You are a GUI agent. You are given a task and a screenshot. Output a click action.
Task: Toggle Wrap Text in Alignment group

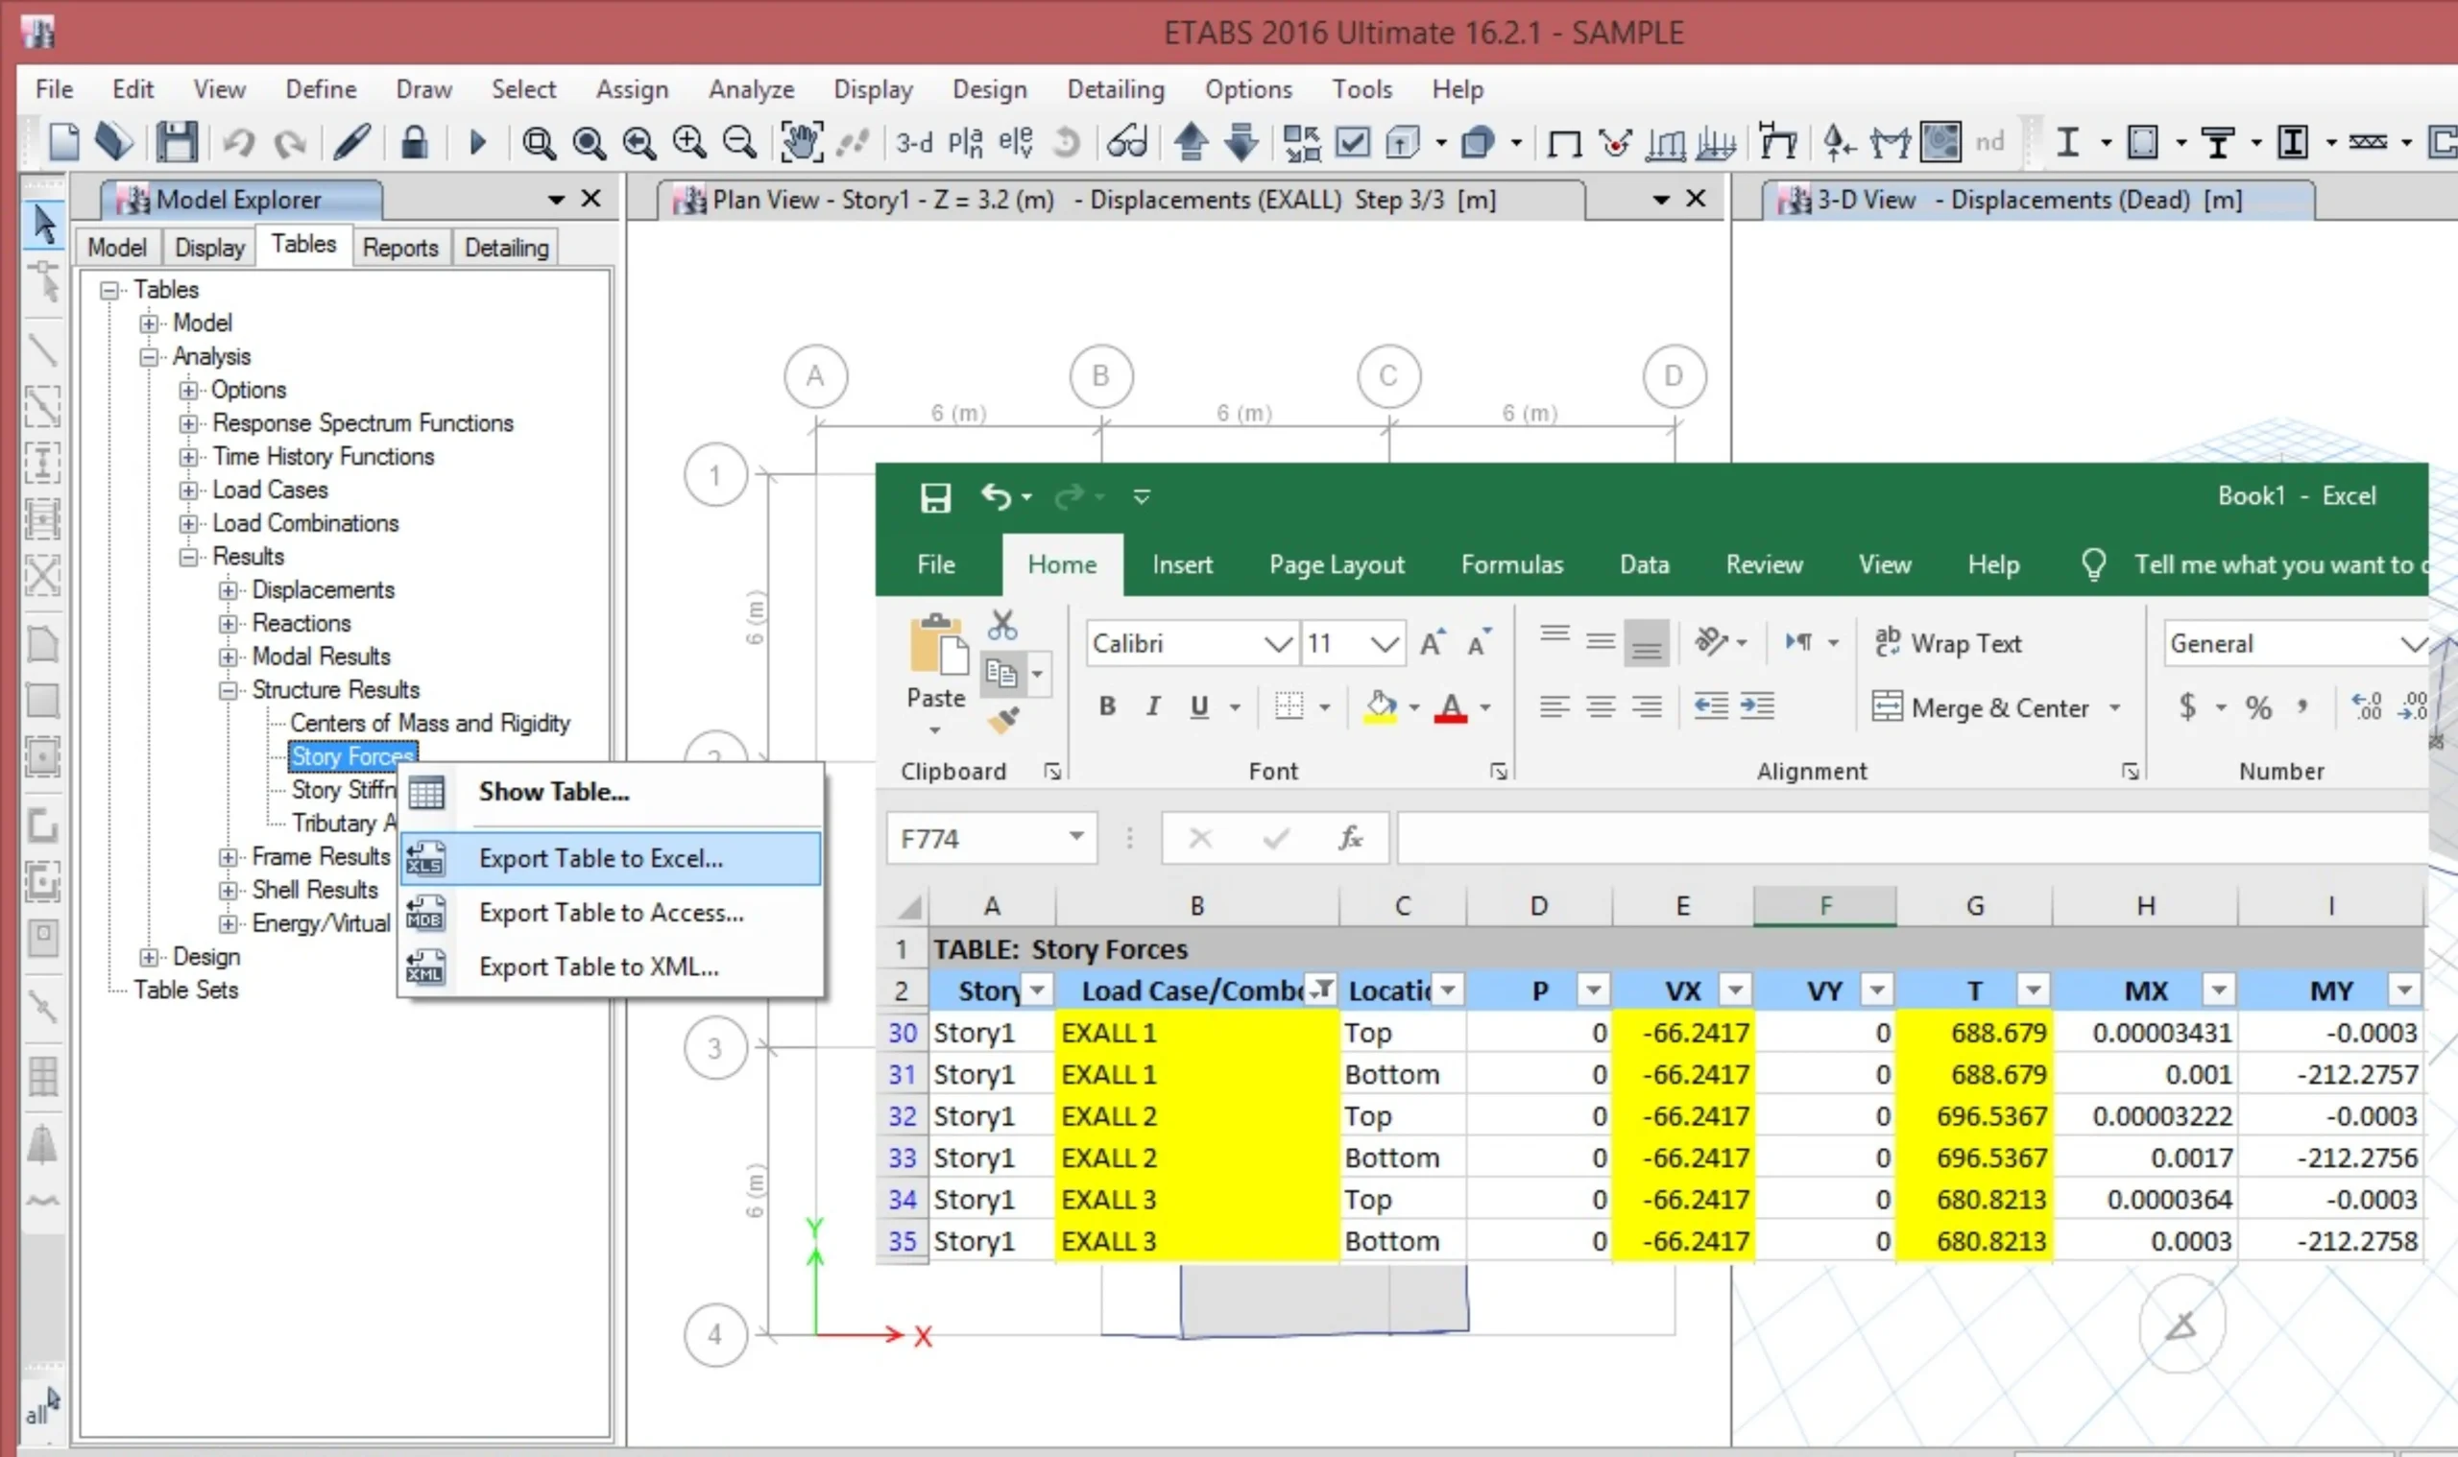coord(1948,644)
